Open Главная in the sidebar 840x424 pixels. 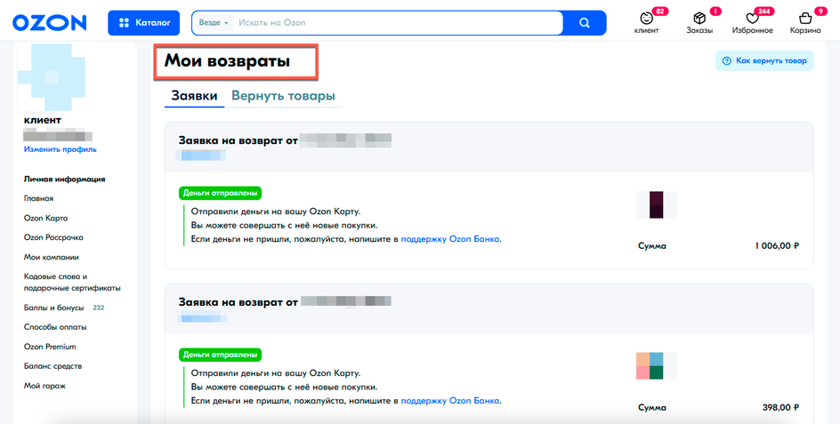[x=38, y=198]
